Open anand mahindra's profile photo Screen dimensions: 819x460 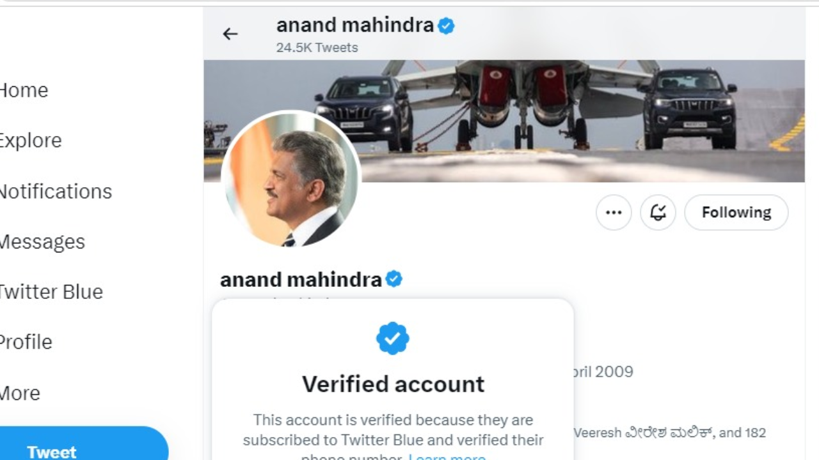pos(291,180)
